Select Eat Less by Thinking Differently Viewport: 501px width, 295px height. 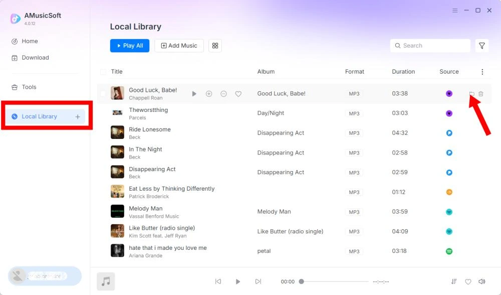click(171, 189)
